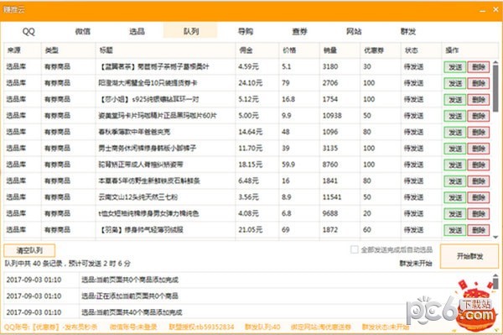The height and width of the screenshot is (335, 503).
Task: Go to the 选品 tab
Action: point(137,31)
